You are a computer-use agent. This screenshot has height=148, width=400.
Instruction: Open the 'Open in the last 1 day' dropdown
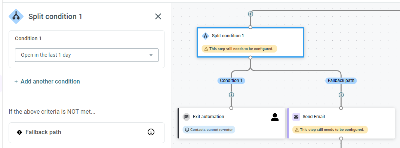(87, 55)
